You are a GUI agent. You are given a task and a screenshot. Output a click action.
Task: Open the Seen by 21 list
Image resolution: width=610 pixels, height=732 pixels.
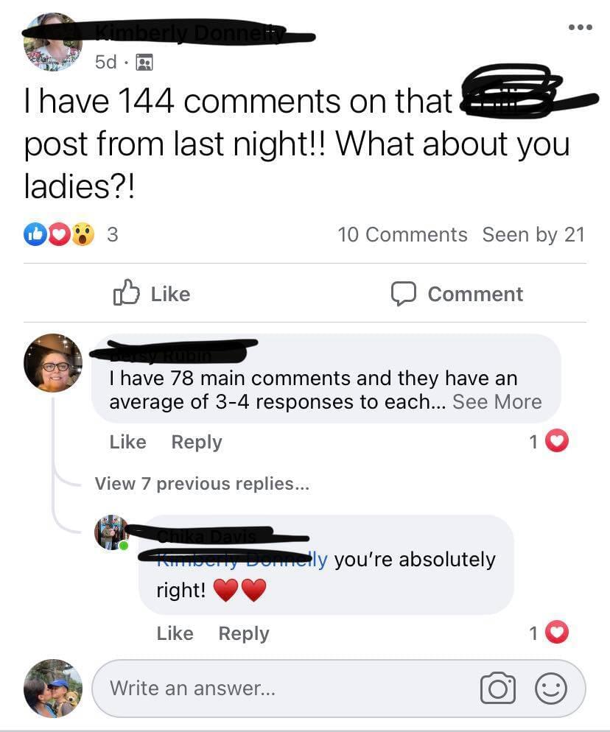click(533, 234)
